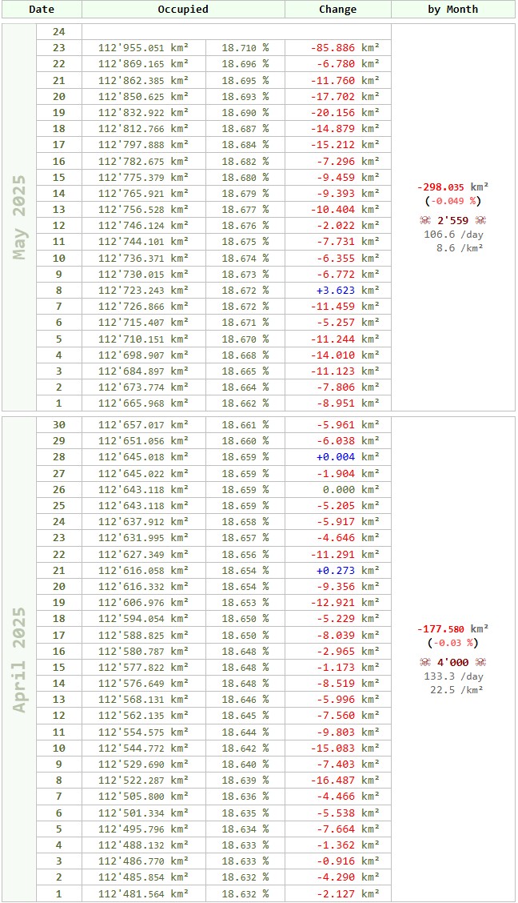Click the skull icon right of 4'000
The image size is (518, 903).
coord(480,662)
